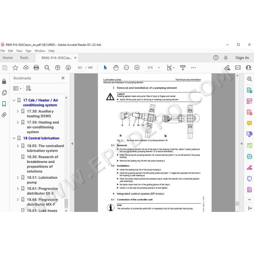Screen dimensions: 254x254
Task: Open Create PDF tool icon
Action: coord(249,112)
